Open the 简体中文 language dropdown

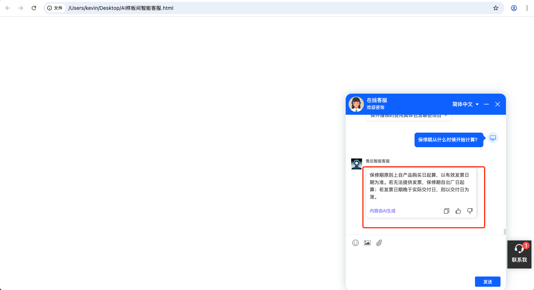(x=466, y=104)
